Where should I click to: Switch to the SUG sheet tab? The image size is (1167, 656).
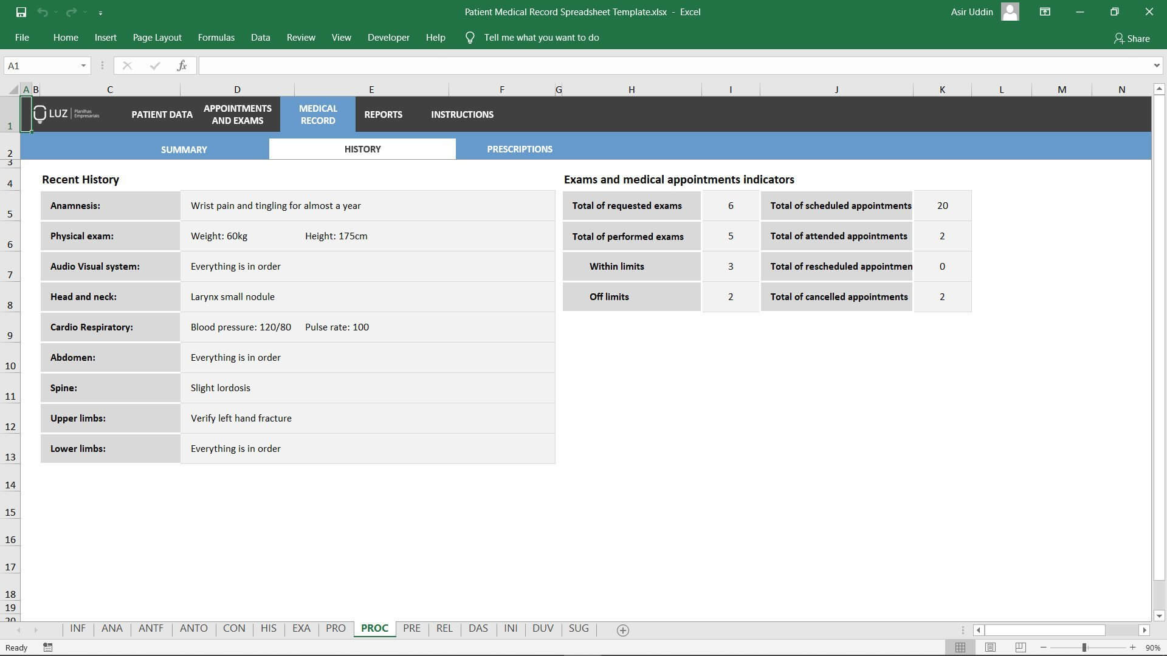[x=579, y=629]
